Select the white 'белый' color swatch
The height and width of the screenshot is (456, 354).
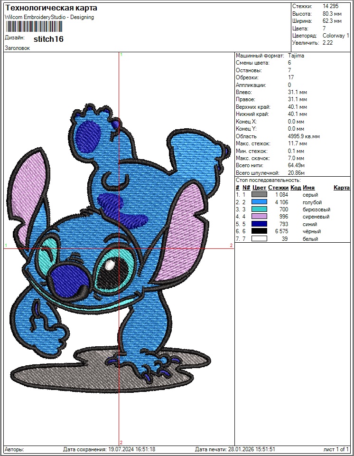[x=259, y=238]
